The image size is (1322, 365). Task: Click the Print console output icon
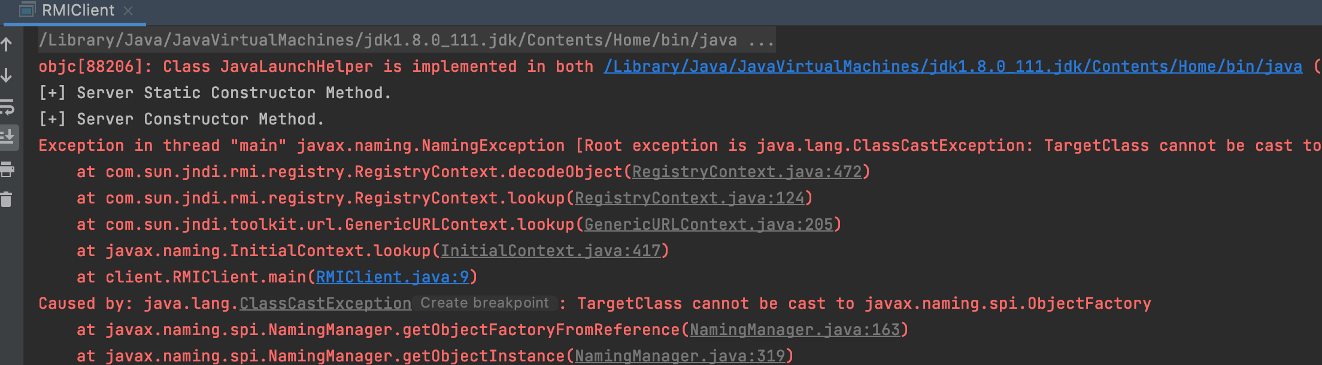[7, 169]
